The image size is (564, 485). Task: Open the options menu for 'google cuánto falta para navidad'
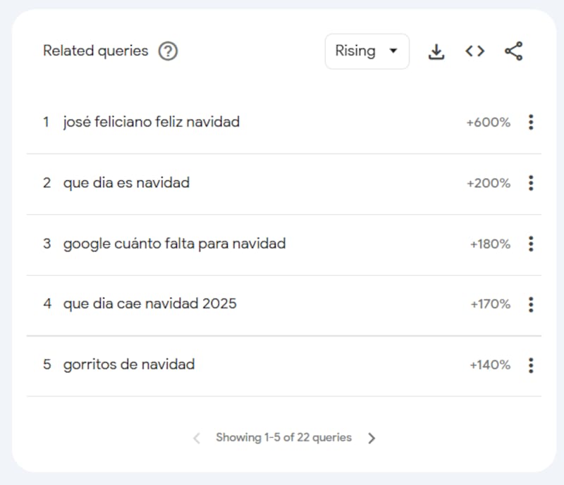click(531, 244)
